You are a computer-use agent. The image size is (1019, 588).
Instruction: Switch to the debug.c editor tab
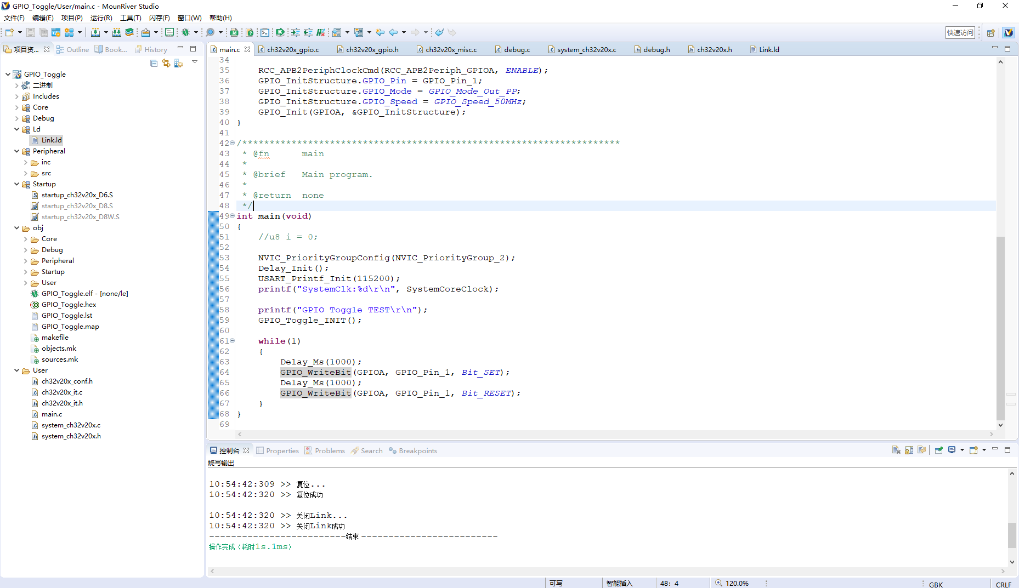pyautogui.click(x=517, y=49)
